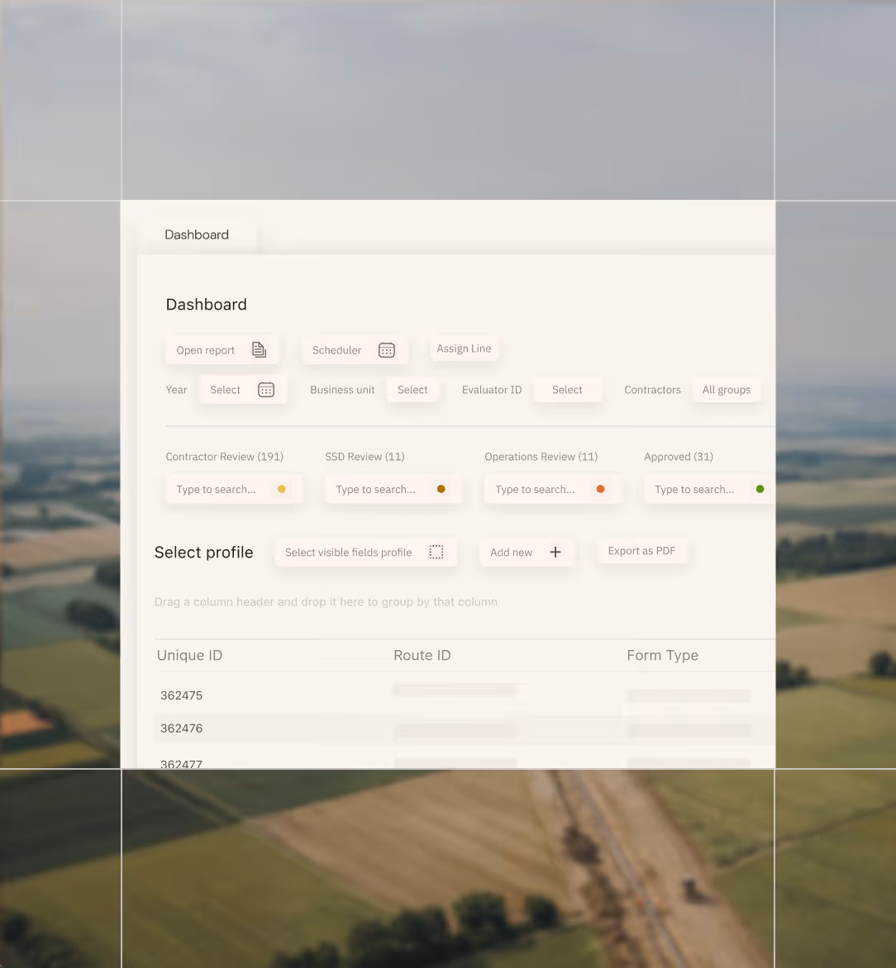Screen dimensions: 896x968
Task: Focus the Approved search field
Action: click(709, 489)
